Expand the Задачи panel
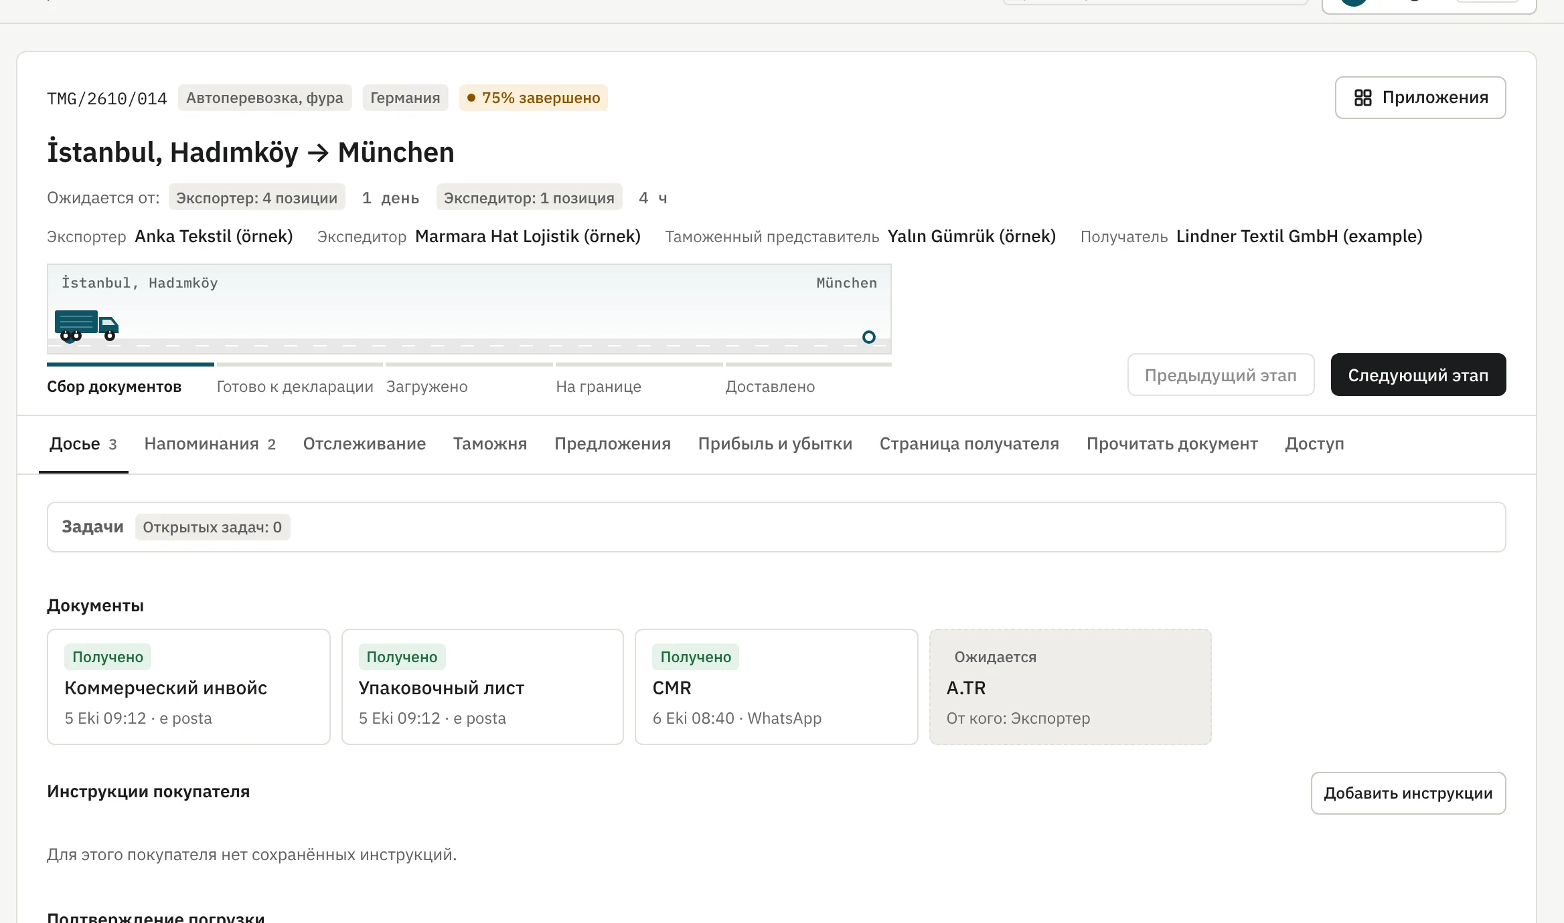 [776, 527]
